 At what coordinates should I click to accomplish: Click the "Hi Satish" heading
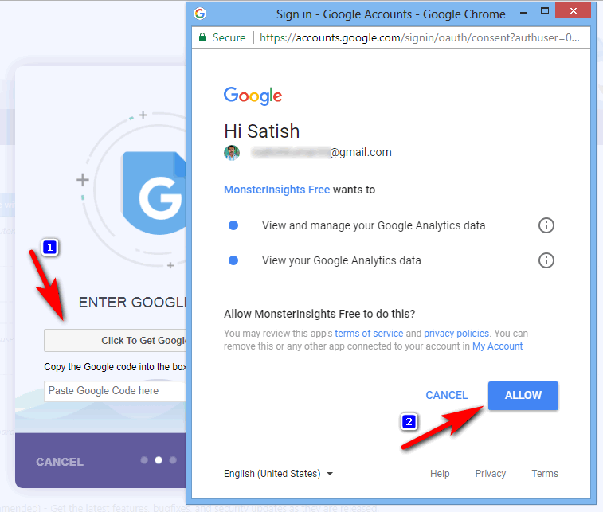261,131
